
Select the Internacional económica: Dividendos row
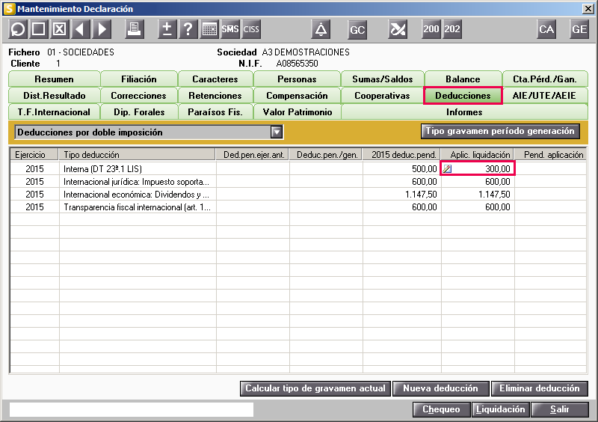(298, 194)
